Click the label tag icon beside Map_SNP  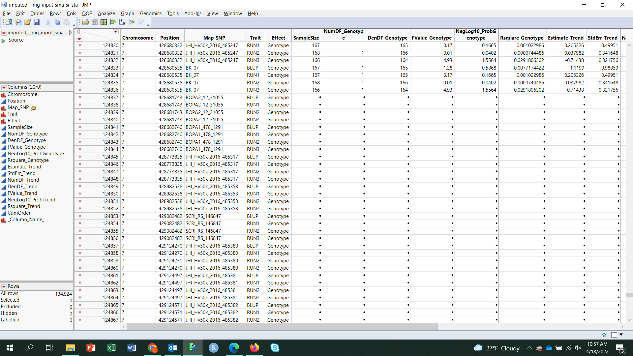pos(33,108)
